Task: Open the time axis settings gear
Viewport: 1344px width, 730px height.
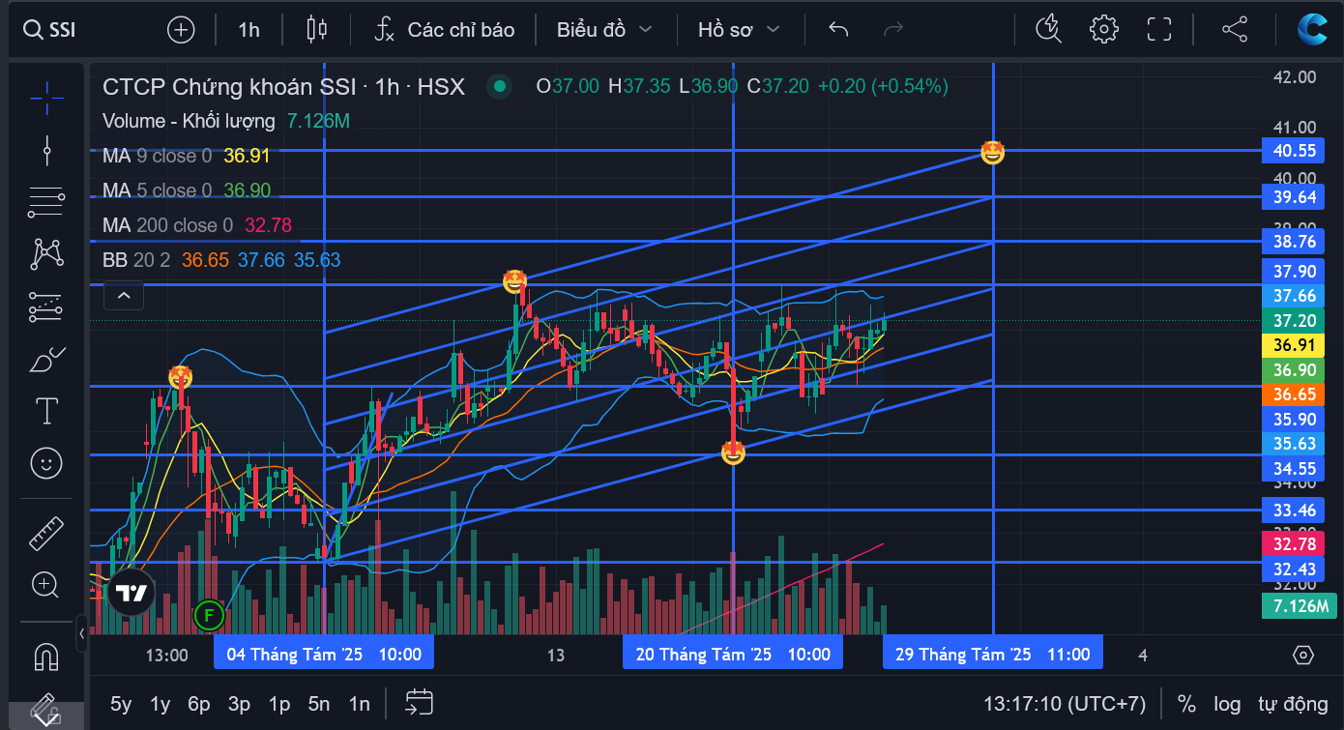Action: (x=1302, y=655)
